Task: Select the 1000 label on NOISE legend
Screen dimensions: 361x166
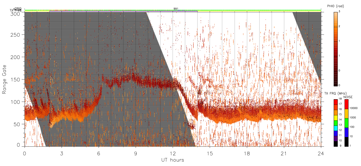Action: [x=353, y=117]
